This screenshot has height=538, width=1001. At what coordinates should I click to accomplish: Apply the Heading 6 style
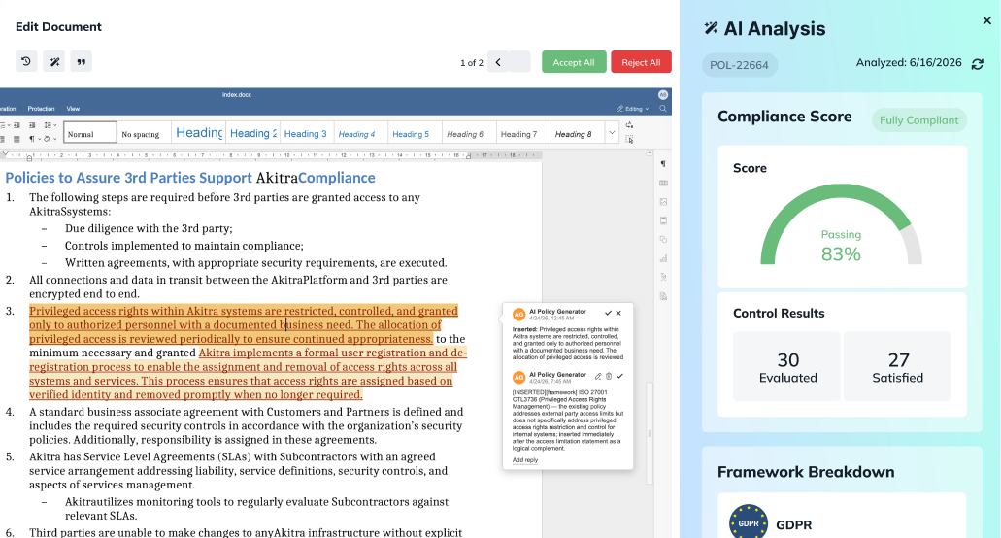click(x=469, y=133)
